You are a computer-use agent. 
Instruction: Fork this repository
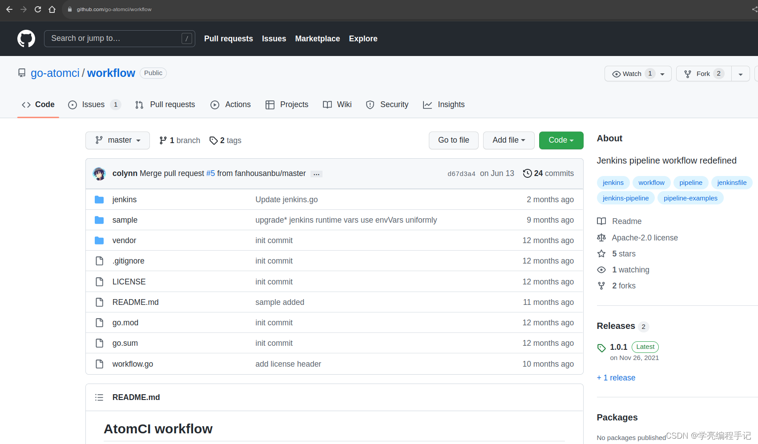point(704,74)
